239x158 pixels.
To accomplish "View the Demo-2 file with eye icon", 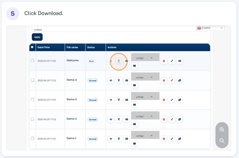I will (111, 119).
